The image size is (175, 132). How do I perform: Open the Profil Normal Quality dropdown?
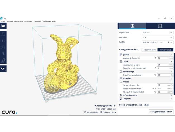click(x=157, y=42)
